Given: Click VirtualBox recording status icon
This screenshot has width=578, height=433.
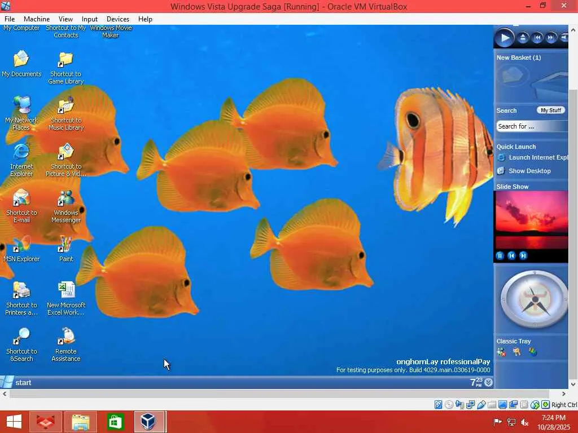Looking at the screenshot, I should pos(513,405).
